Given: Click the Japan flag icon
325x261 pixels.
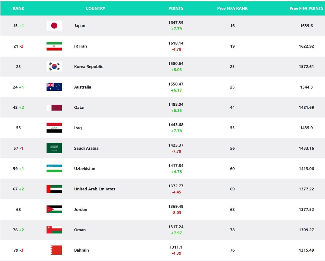Looking at the screenshot, I should click(x=54, y=26).
